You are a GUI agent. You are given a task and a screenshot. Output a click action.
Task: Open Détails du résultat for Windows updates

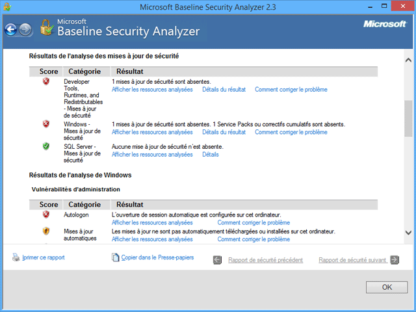224,132
